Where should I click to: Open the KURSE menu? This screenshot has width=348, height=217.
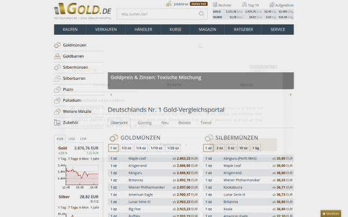click(x=175, y=30)
